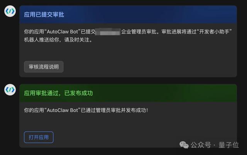The width and height of the screenshot is (247, 155).
Task: Click the WeChat logo in the watermark
Action: coord(184,145)
